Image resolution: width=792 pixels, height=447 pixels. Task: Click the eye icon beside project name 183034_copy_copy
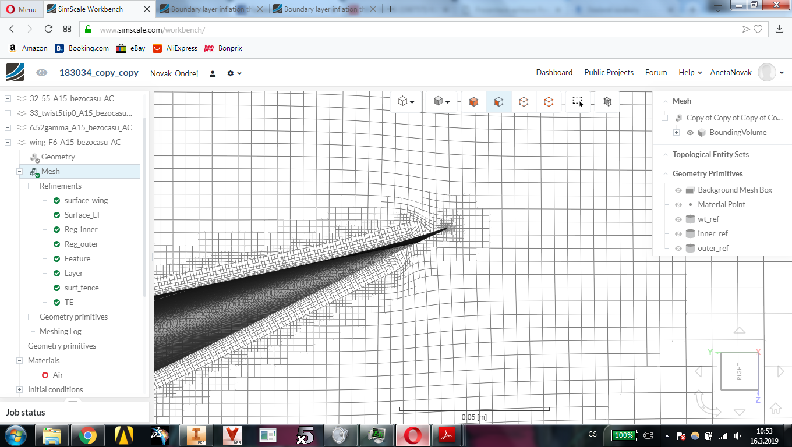click(x=41, y=73)
